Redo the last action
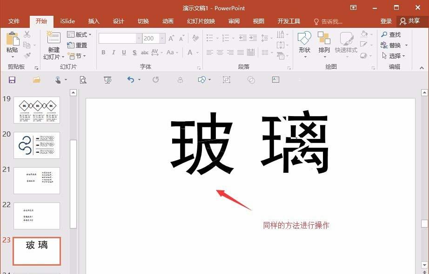The image size is (429, 274). pyautogui.click(x=155, y=80)
